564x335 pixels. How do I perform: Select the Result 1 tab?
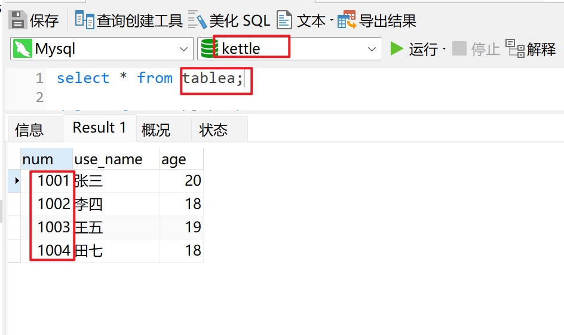pyautogui.click(x=100, y=128)
